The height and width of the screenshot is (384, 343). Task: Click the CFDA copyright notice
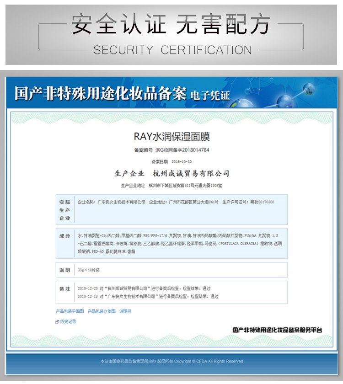pyautogui.click(x=172, y=361)
